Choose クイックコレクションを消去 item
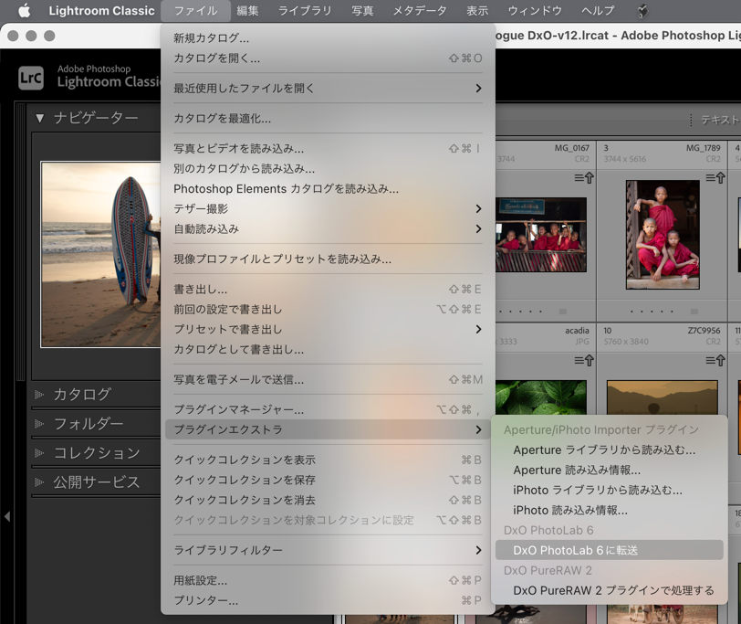The width and height of the screenshot is (741, 624). (328, 500)
